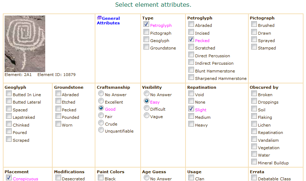The height and width of the screenshot is (181, 306).
Task: Check Brushed under Pictograph
Action: (254, 25)
